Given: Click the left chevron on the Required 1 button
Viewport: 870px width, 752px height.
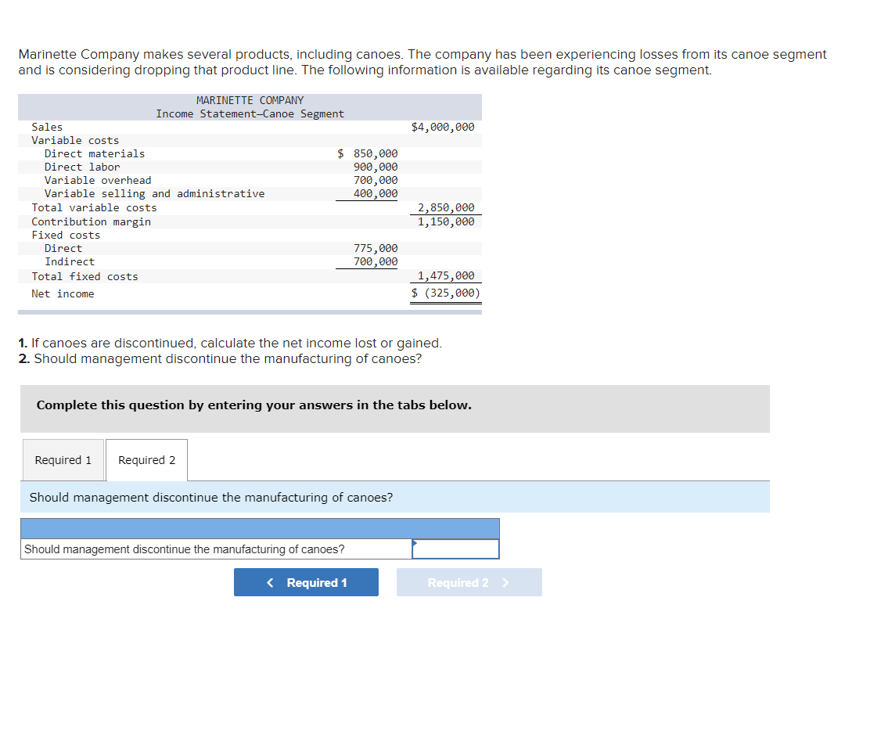Looking at the screenshot, I should [270, 582].
